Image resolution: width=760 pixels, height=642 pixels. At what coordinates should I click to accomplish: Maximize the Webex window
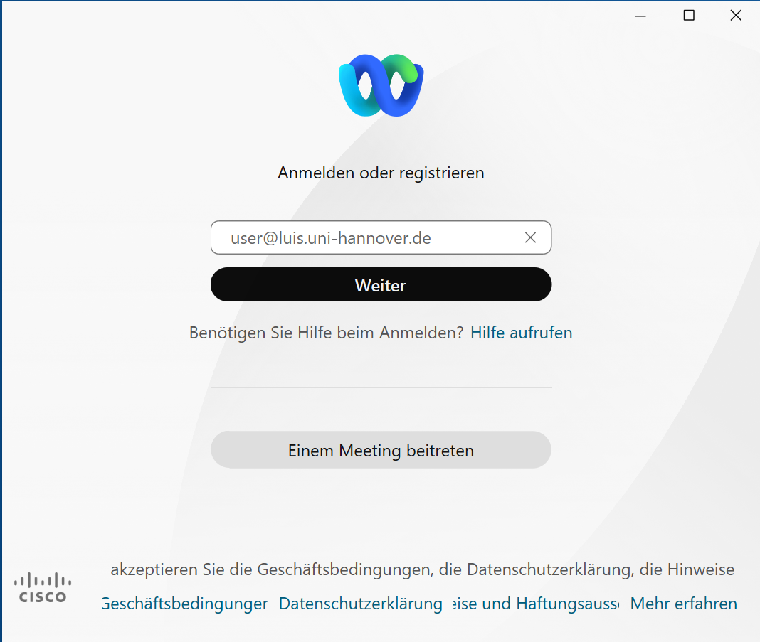[689, 16]
